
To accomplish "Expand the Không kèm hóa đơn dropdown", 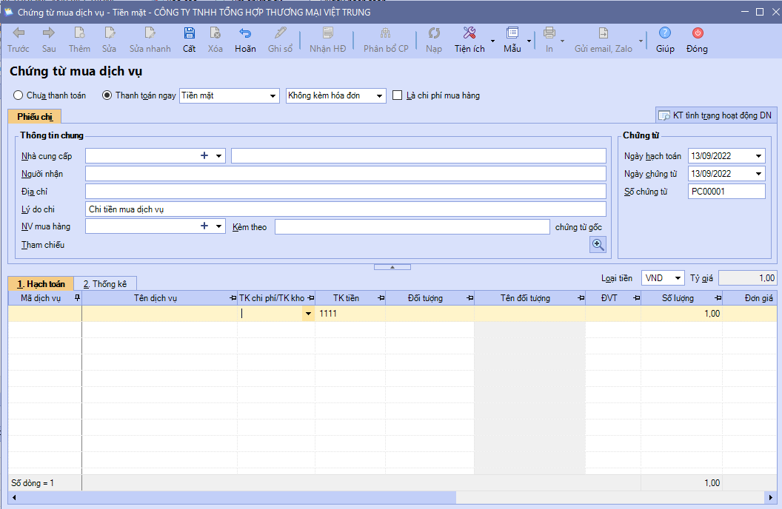I will click(379, 96).
